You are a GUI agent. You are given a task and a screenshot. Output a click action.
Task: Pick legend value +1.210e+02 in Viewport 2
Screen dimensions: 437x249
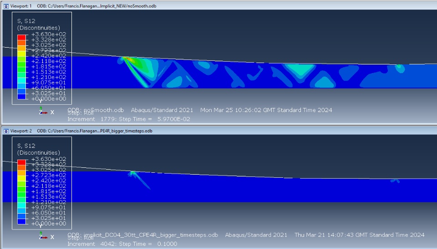point(49,202)
